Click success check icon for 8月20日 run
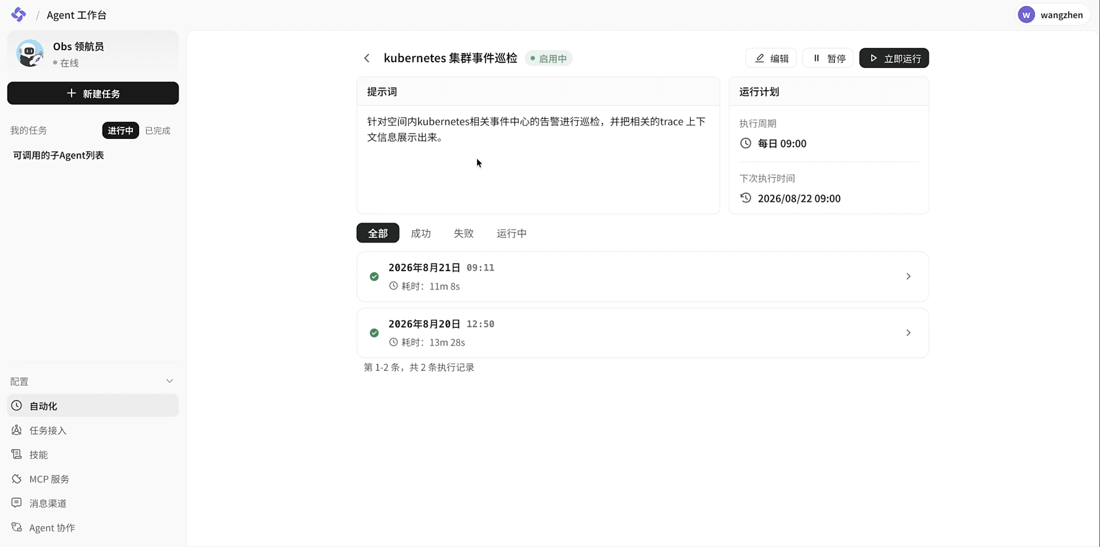The image size is (1100, 547). pyautogui.click(x=374, y=333)
